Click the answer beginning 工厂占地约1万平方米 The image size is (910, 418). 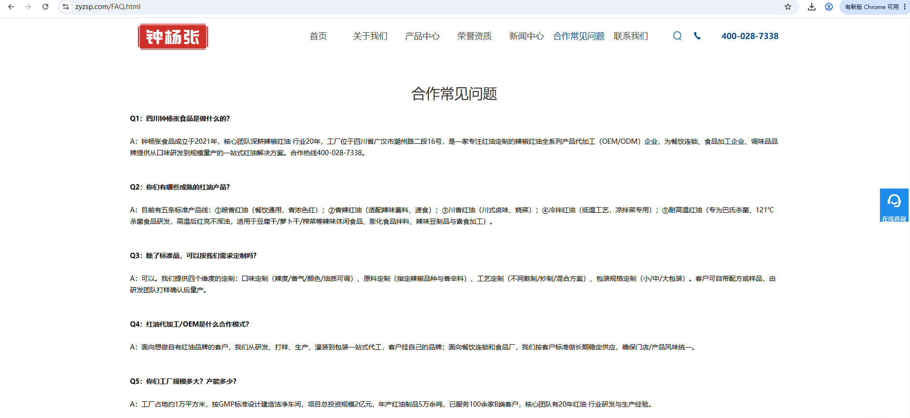[x=391, y=404]
